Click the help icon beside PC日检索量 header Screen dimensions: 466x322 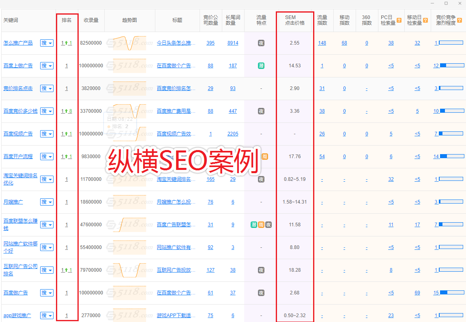[x=399, y=20]
